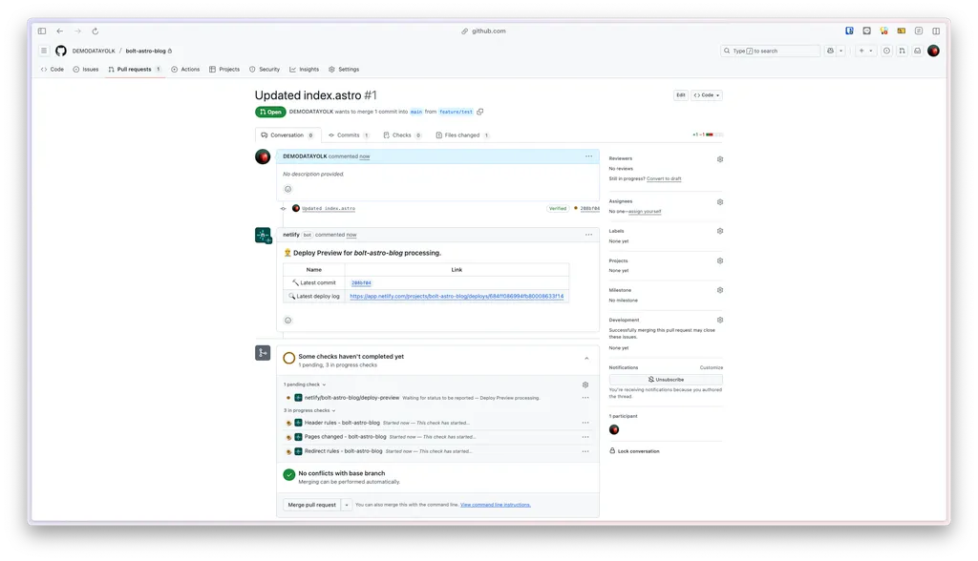978x561 pixels.
Task: Click the Edit title button
Action: point(680,95)
